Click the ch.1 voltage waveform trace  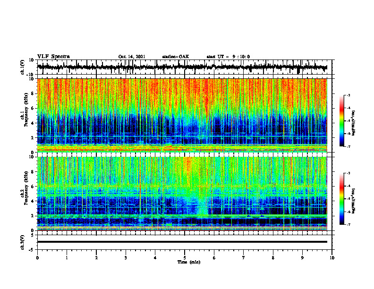182,67
